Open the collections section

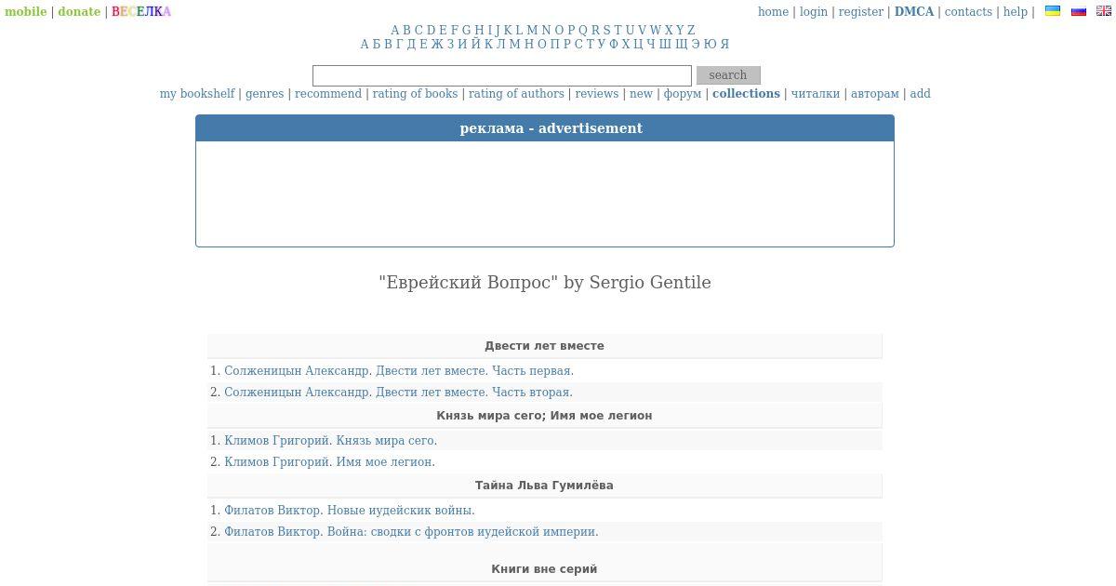coord(746,94)
